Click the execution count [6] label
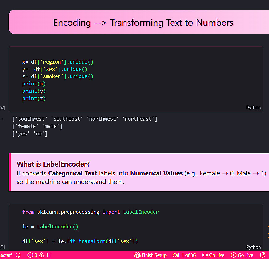Image resolution: width=269 pixels, height=259 pixels. coord(2,108)
